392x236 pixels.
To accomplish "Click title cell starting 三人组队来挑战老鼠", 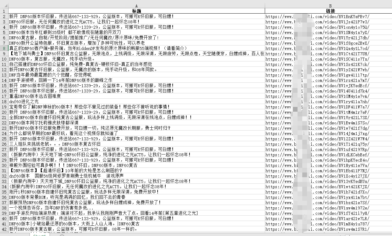I will [x=136, y=144].
